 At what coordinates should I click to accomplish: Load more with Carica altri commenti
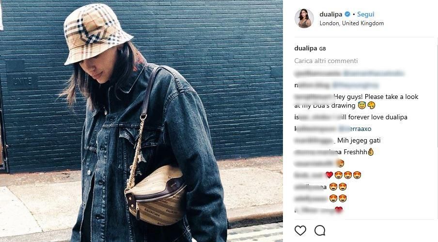click(326, 61)
